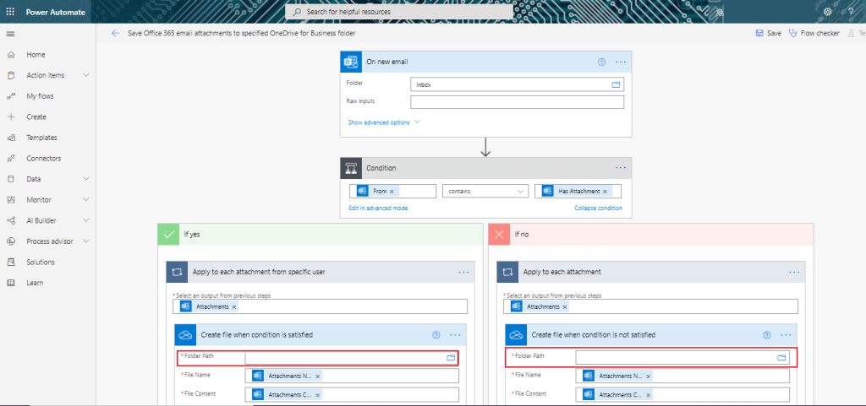Remove the From token in Condition

pos(392,191)
